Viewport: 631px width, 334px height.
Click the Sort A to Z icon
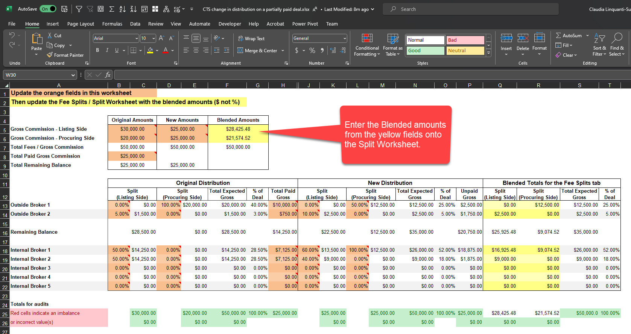point(123,9)
